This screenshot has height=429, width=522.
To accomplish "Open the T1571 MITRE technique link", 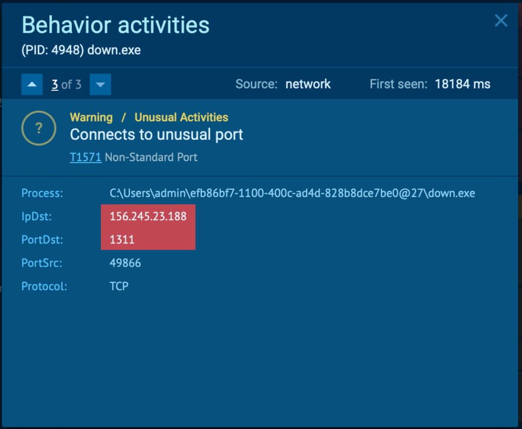I will click(85, 157).
